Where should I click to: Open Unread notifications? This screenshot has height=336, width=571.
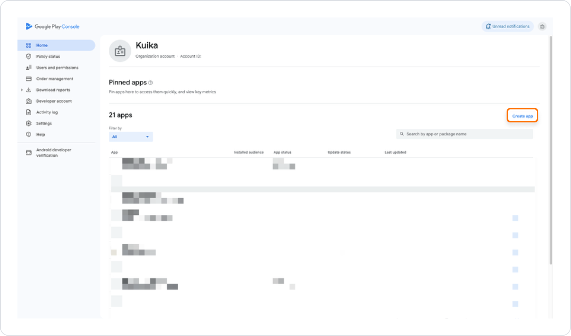[x=508, y=26]
